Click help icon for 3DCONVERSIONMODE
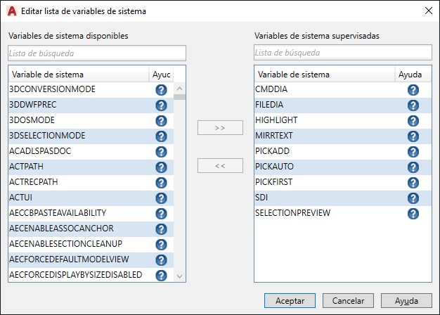 (x=161, y=90)
